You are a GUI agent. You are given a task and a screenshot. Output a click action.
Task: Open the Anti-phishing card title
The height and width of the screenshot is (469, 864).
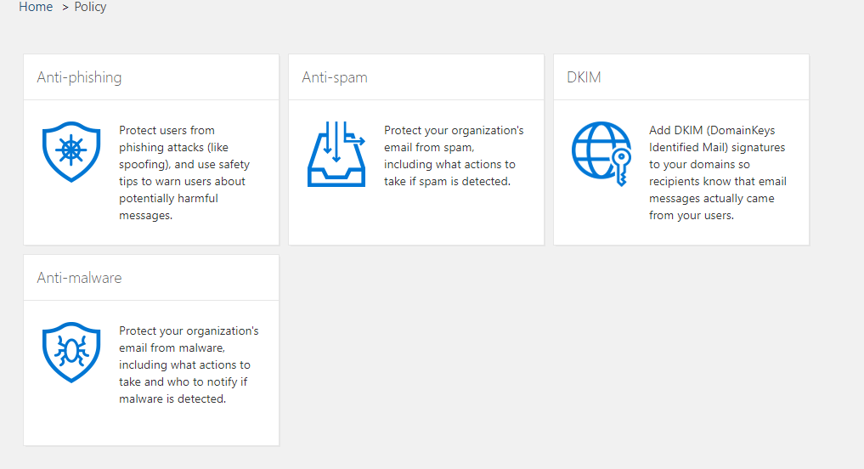(x=79, y=77)
